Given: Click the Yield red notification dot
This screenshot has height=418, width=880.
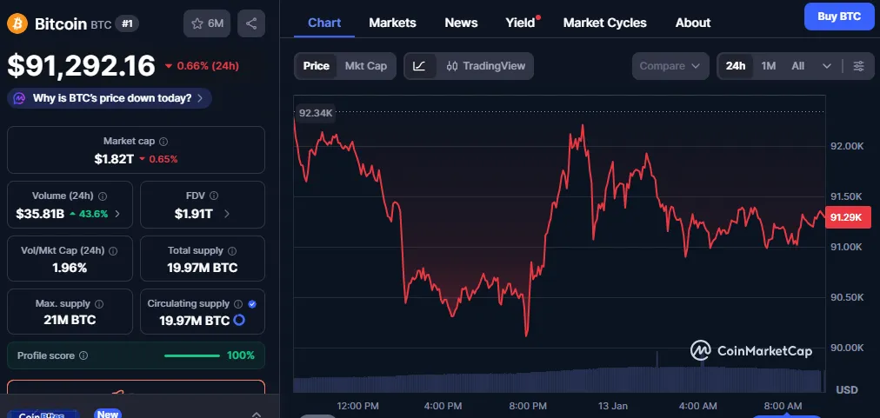Looking at the screenshot, I should point(539,17).
